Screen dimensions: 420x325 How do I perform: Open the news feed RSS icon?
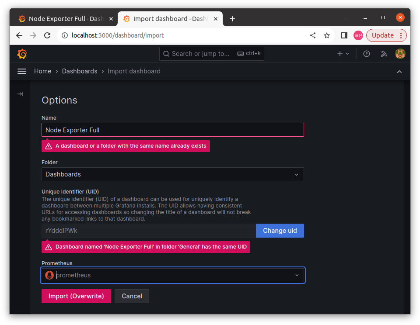(x=384, y=54)
